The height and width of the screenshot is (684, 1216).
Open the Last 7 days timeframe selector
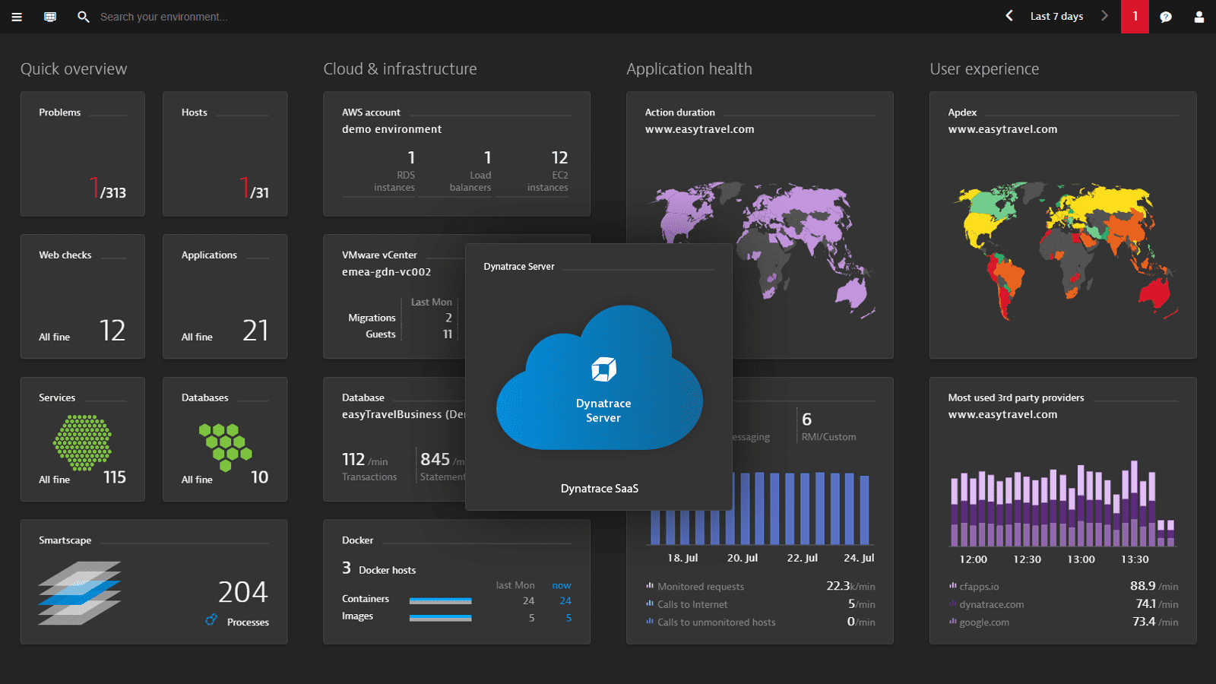1056,16
